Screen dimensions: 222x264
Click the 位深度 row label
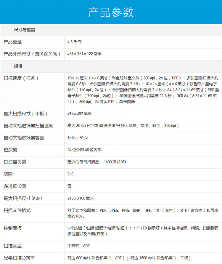10,150
